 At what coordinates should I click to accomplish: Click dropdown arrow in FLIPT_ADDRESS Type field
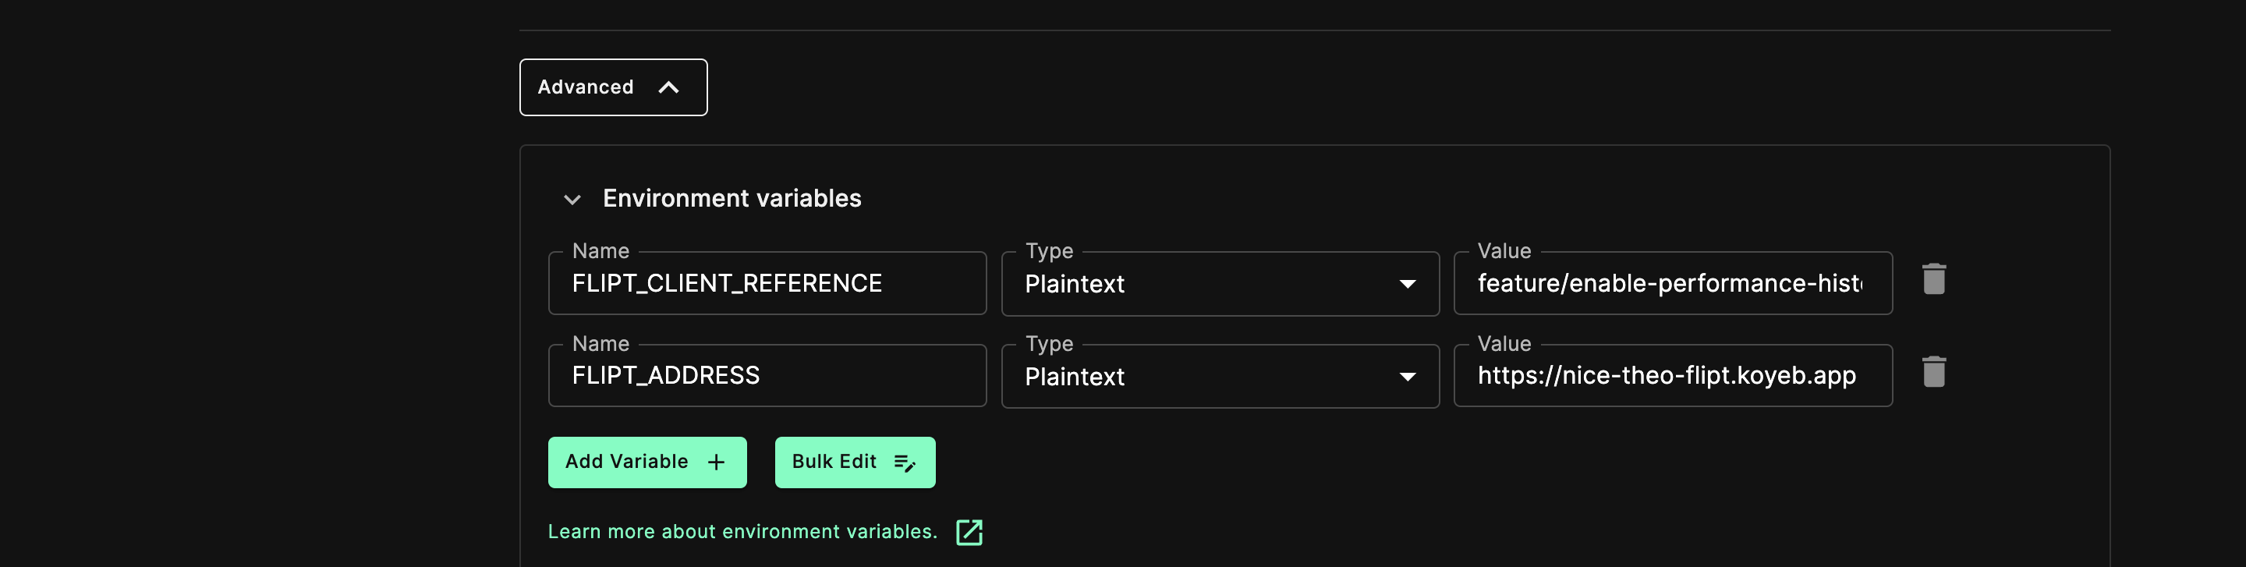pyautogui.click(x=1406, y=376)
